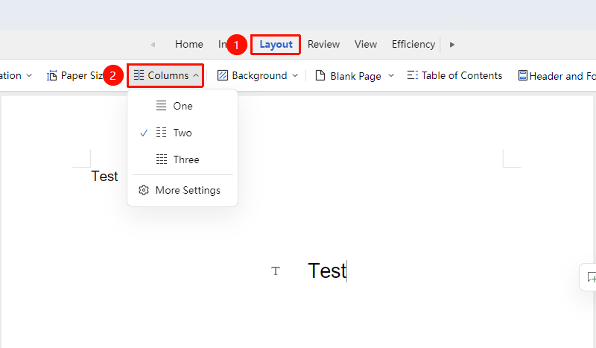
Task: Choose Two column layout
Action: [183, 133]
